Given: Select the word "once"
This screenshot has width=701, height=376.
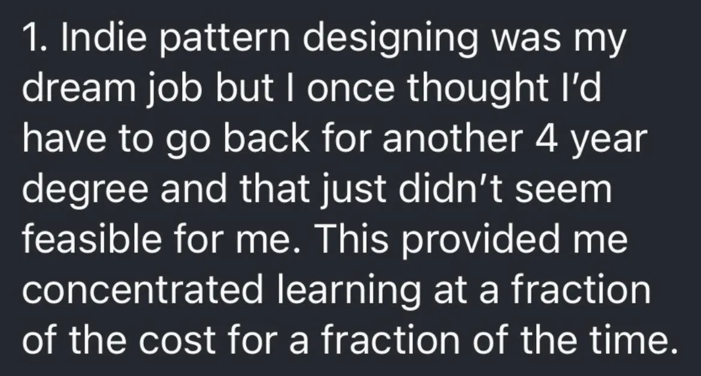Looking at the screenshot, I should coord(350,92).
